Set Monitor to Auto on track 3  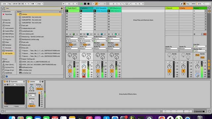click(x=99, y=45)
